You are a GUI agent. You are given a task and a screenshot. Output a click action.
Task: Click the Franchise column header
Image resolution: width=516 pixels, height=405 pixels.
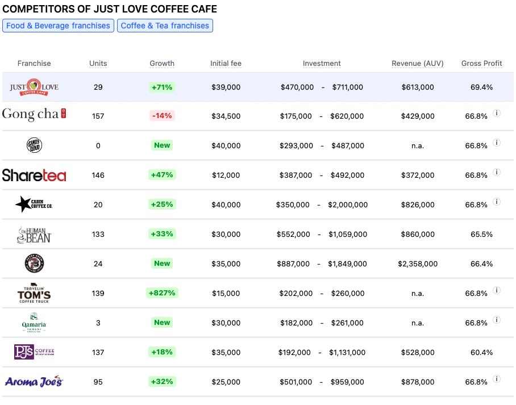point(34,63)
